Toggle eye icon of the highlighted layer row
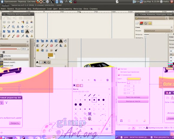Image resolution: width=174 pixels, height=139 pixels. [171, 54]
